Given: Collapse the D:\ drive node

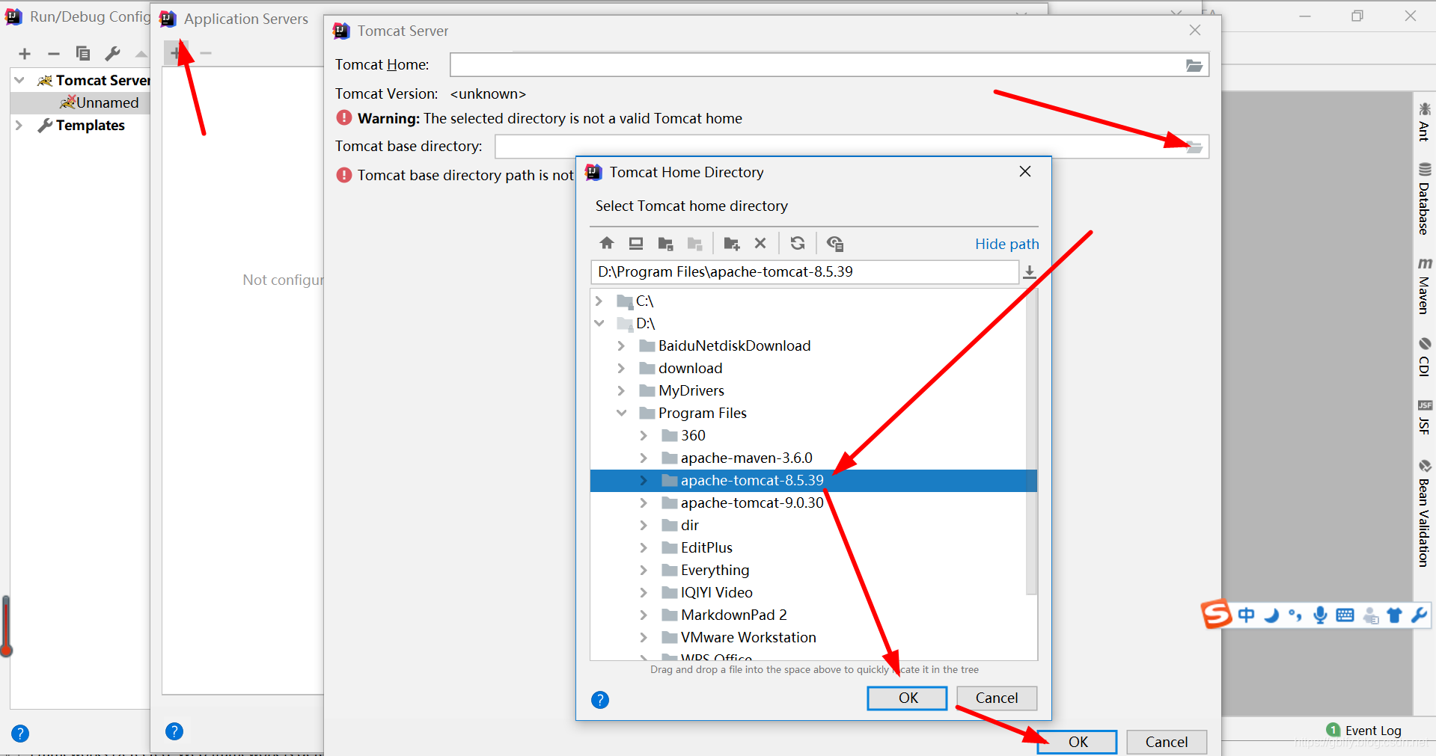Looking at the screenshot, I should point(599,324).
